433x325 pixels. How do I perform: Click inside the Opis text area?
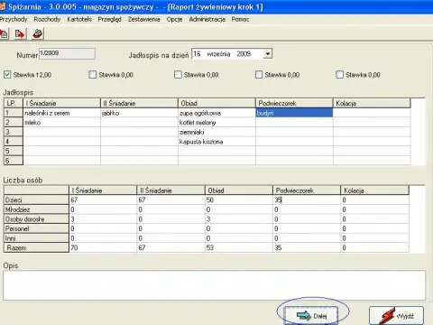[214, 285]
